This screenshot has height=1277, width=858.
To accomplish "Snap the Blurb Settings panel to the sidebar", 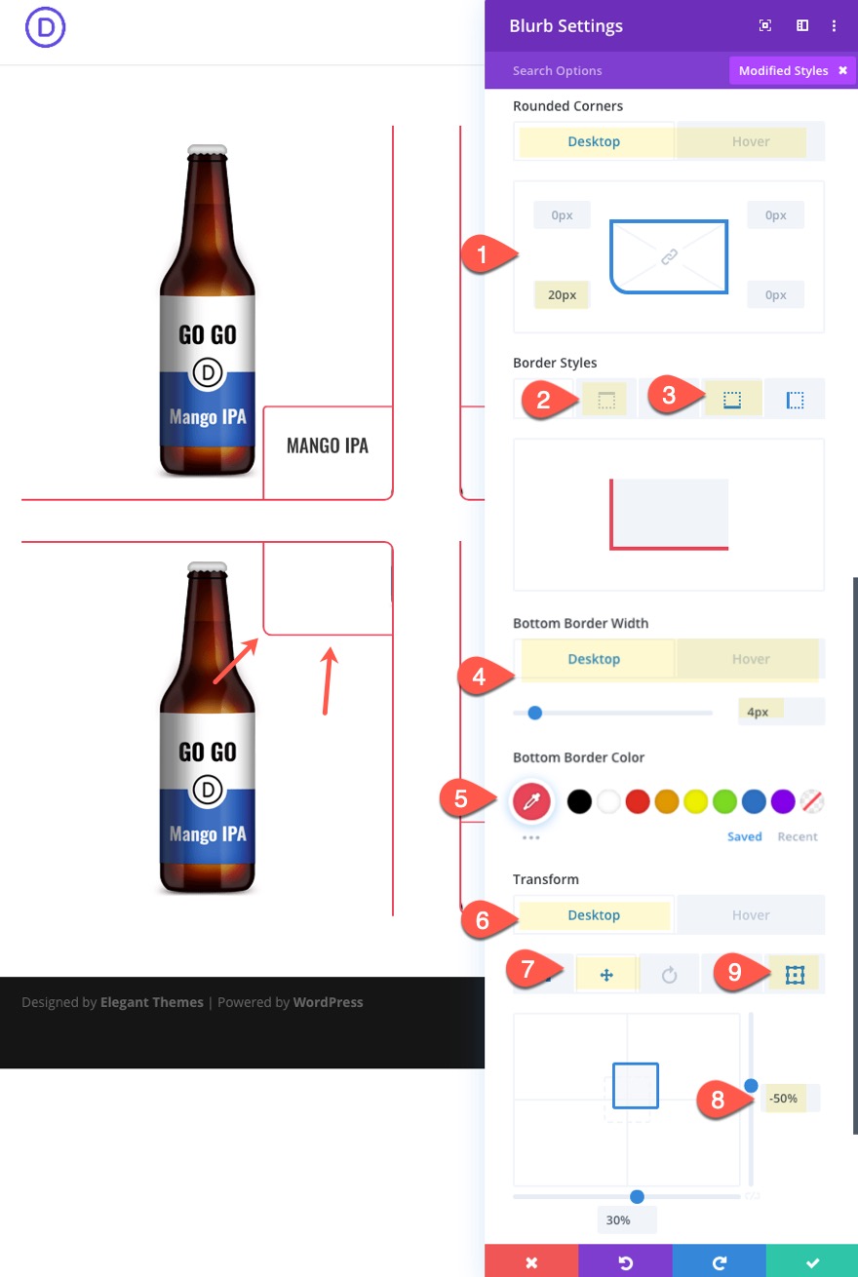I will [802, 26].
